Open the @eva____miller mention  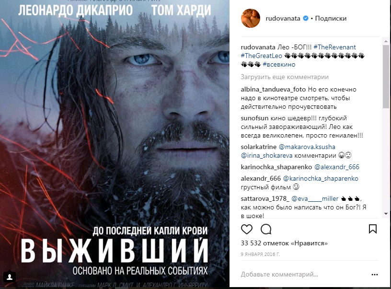point(315,198)
